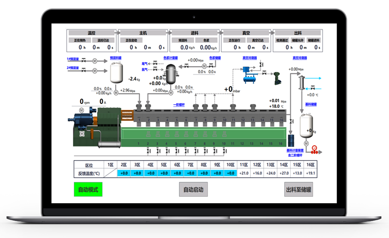Click the 预混料 feed rate label
Image resolution: width=389 pixels, height=238 pixels.
[183, 40]
